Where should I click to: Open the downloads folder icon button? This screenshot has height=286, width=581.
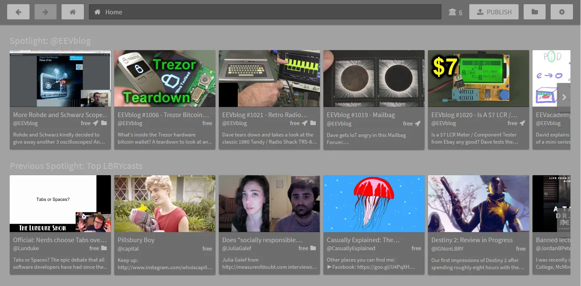click(x=535, y=12)
